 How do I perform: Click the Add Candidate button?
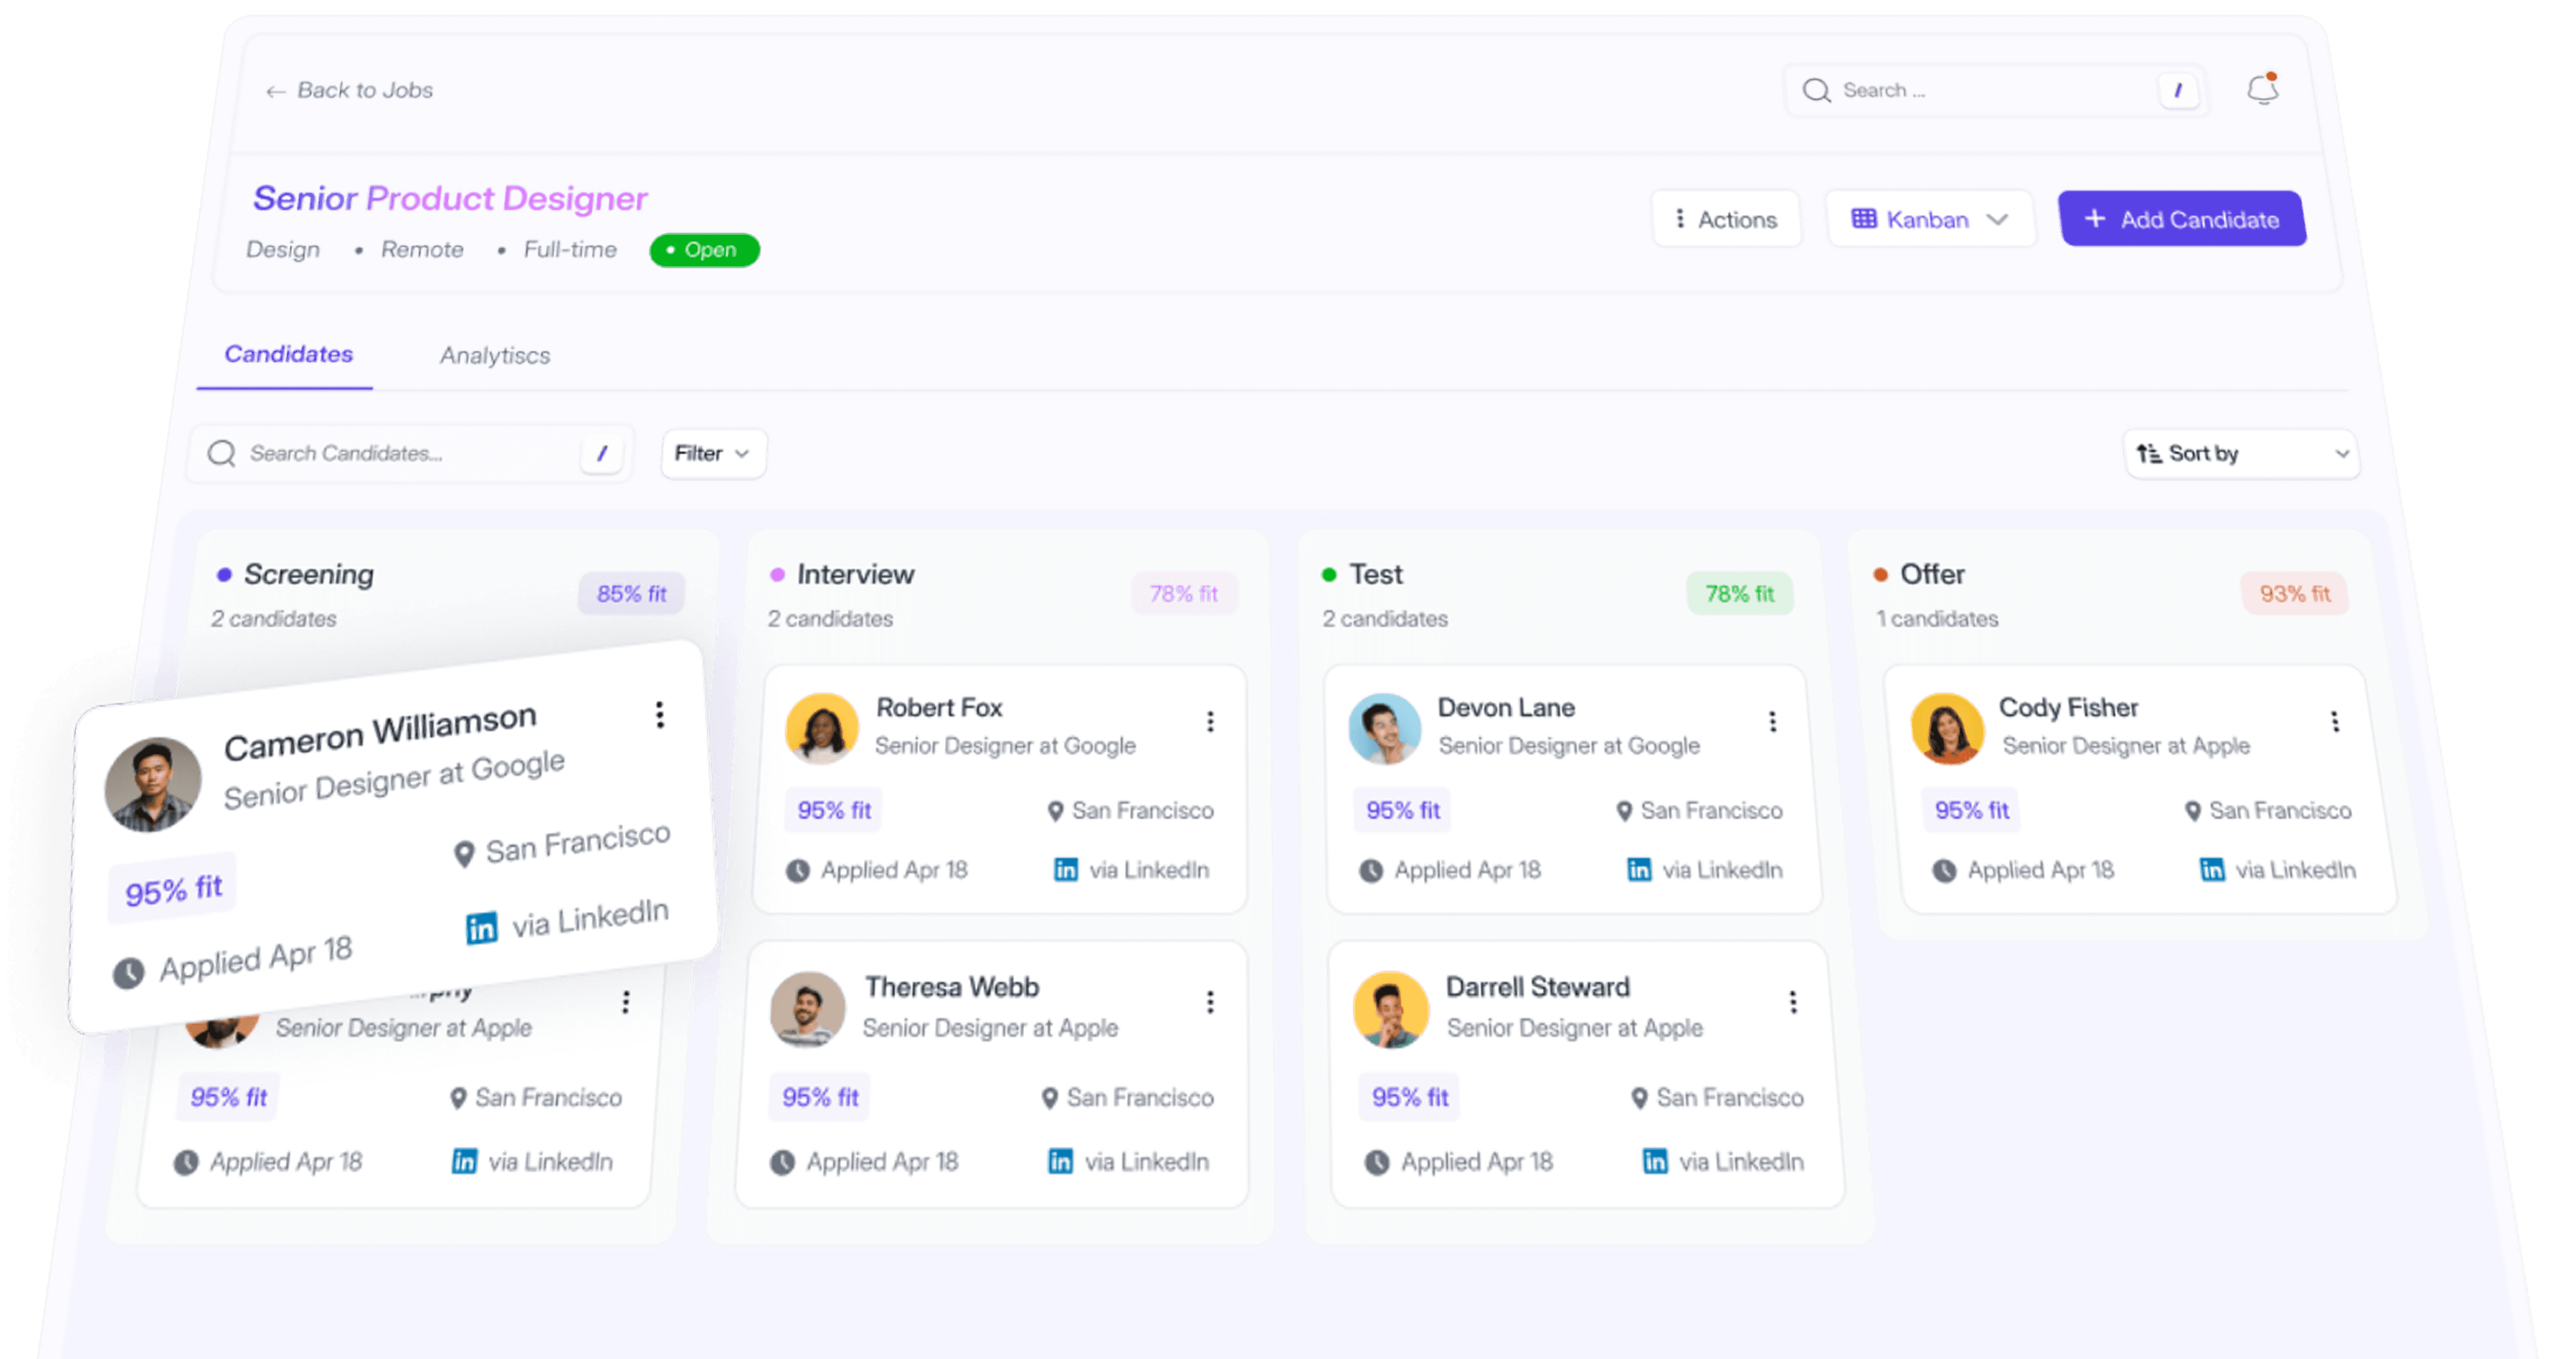pyautogui.click(x=2181, y=219)
